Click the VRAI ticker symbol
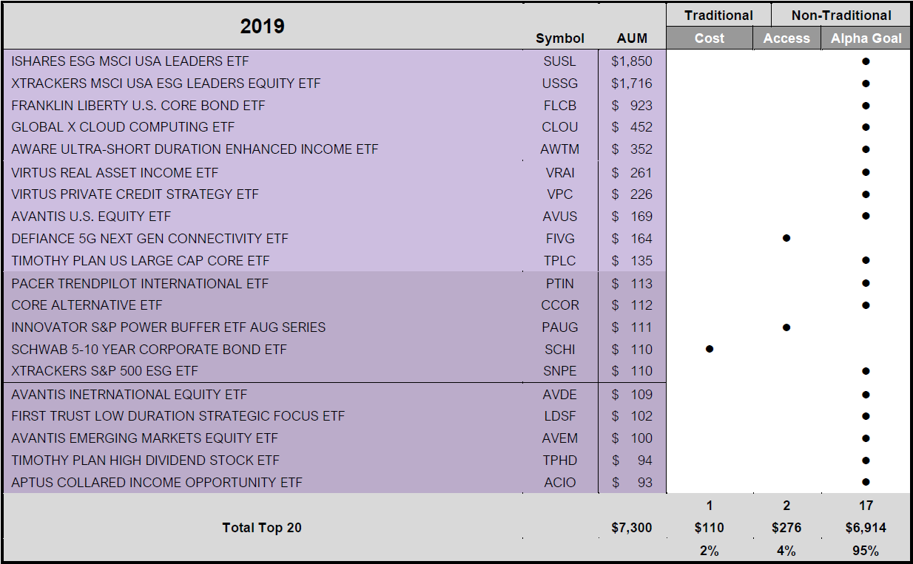Screen dimensions: 913x564 559,173
